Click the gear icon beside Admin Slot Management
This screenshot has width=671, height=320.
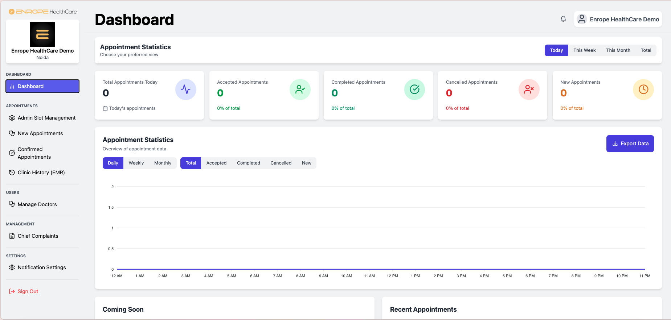click(12, 118)
